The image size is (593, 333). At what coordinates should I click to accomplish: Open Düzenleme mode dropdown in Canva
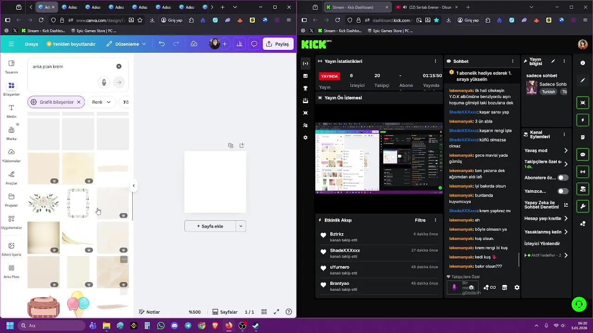126,44
